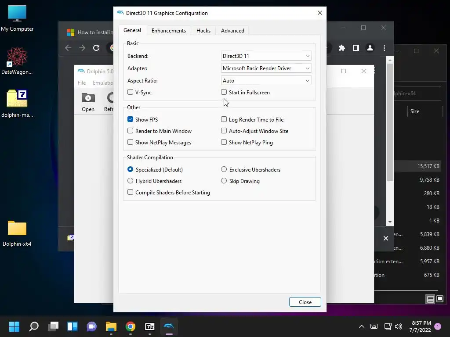
Task: Click the Windows Start button
Action: (x=14, y=326)
